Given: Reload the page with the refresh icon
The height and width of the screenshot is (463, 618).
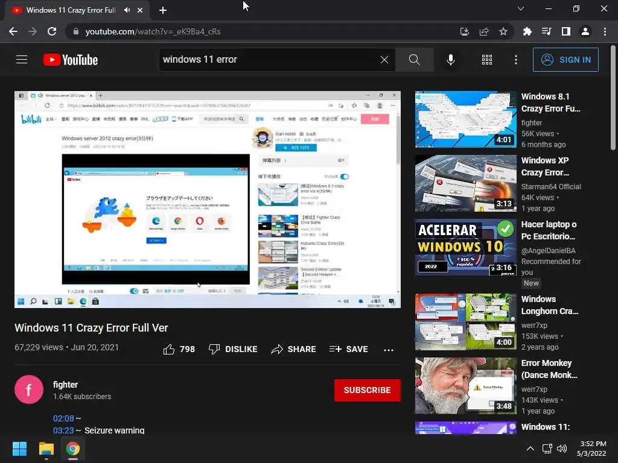Looking at the screenshot, I should point(52,31).
